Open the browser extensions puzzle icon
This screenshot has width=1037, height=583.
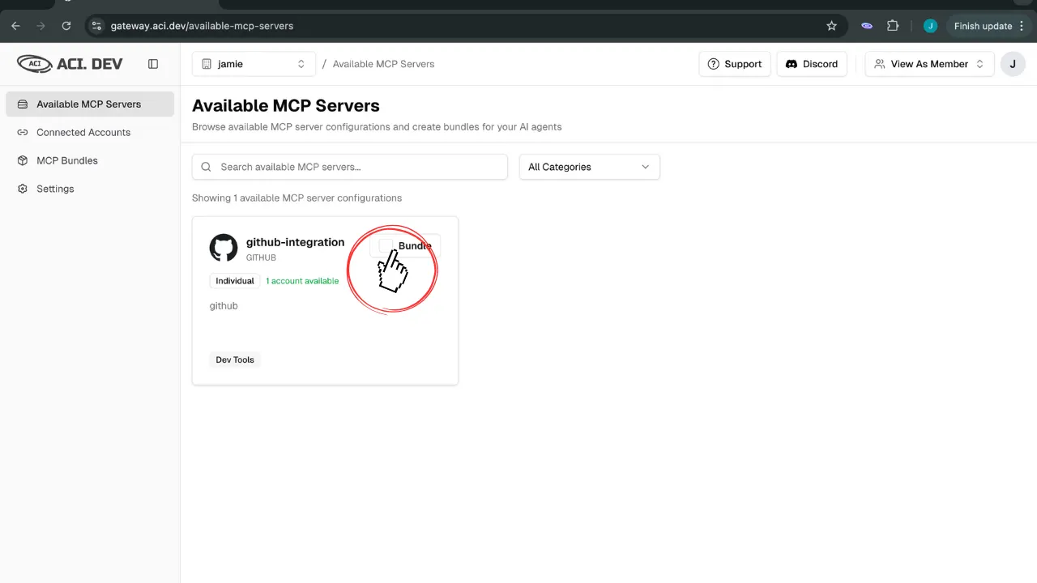(893, 26)
